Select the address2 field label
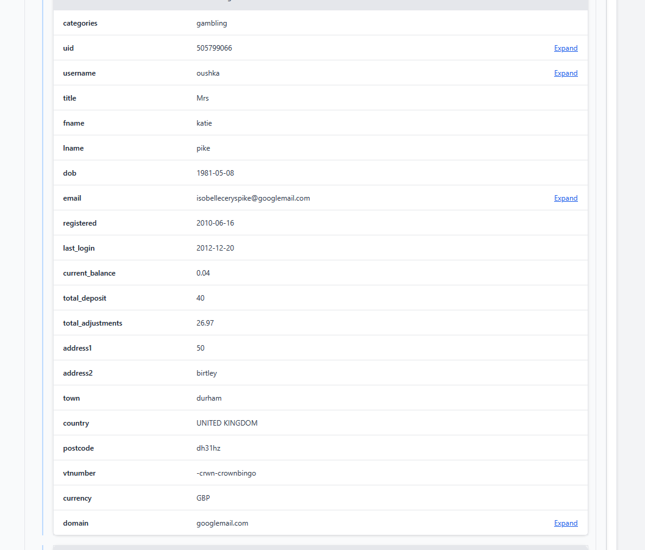The image size is (645, 550). pos(77,373)
